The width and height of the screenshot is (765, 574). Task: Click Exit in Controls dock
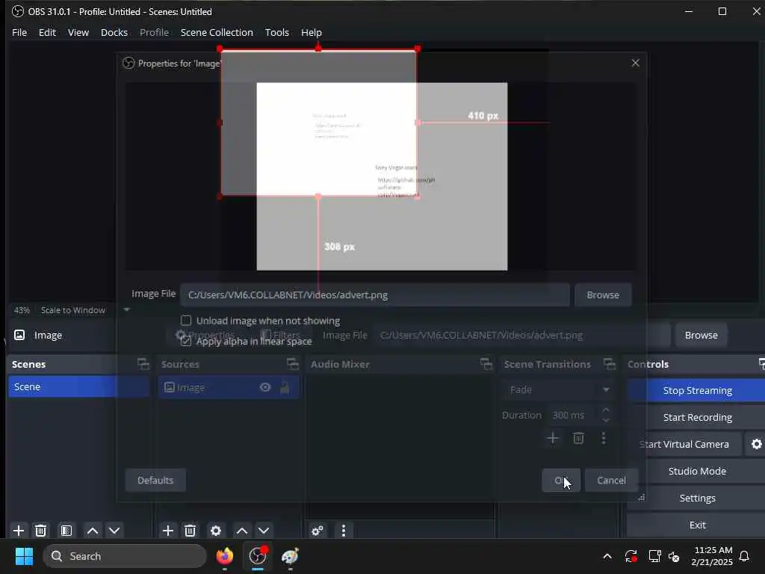tap(697, 525)
